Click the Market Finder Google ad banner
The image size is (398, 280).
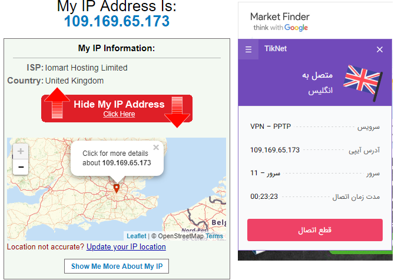280,22
